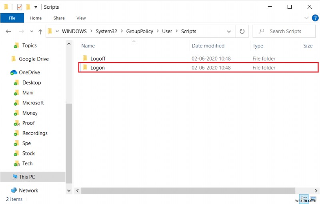
Task: Click the Scripts breadcrumb segment
Action: 188,31
